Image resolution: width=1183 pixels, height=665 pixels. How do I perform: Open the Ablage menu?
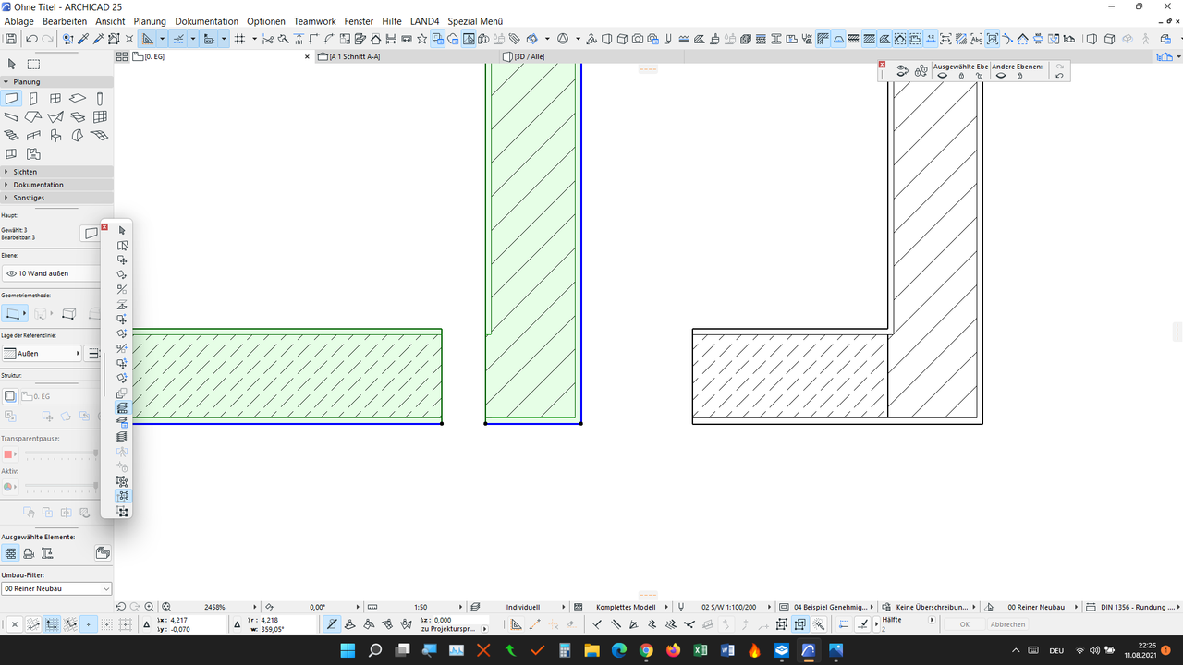click(x=19, y=21)
